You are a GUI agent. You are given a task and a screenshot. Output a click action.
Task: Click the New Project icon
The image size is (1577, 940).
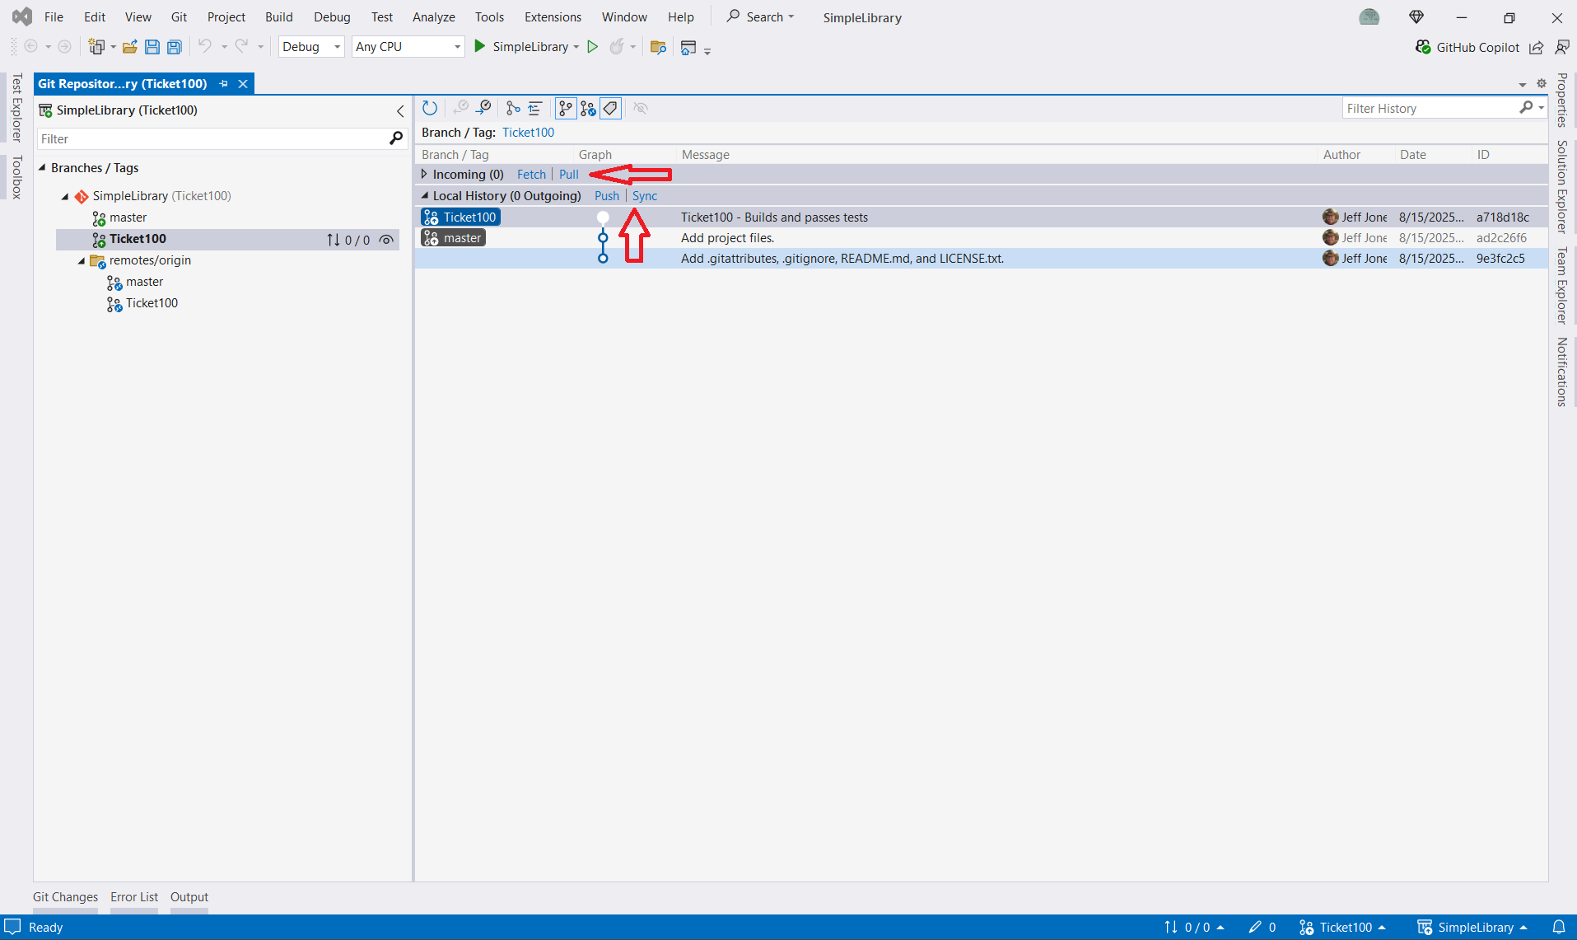click(96, 47)
